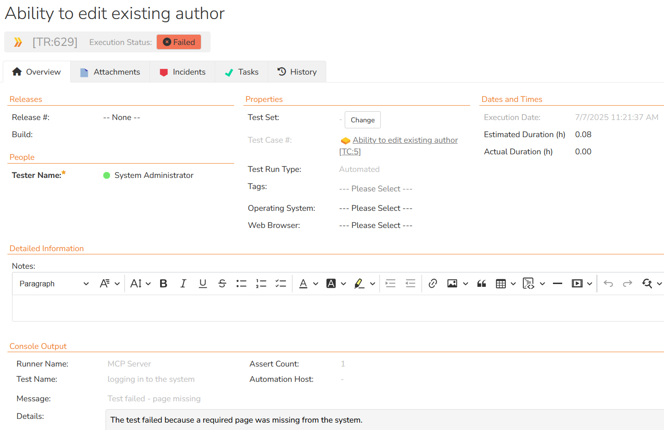Insert a bulleted list
The image size is (664, 430).
[242, 284]
